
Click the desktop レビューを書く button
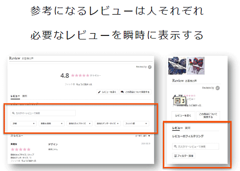pyautogui.click(x=107, y=92)
